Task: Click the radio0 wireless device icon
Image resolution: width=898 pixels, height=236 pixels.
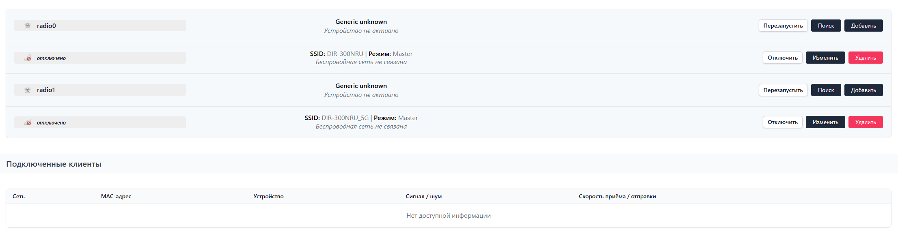Action: [x=28, y=26]
